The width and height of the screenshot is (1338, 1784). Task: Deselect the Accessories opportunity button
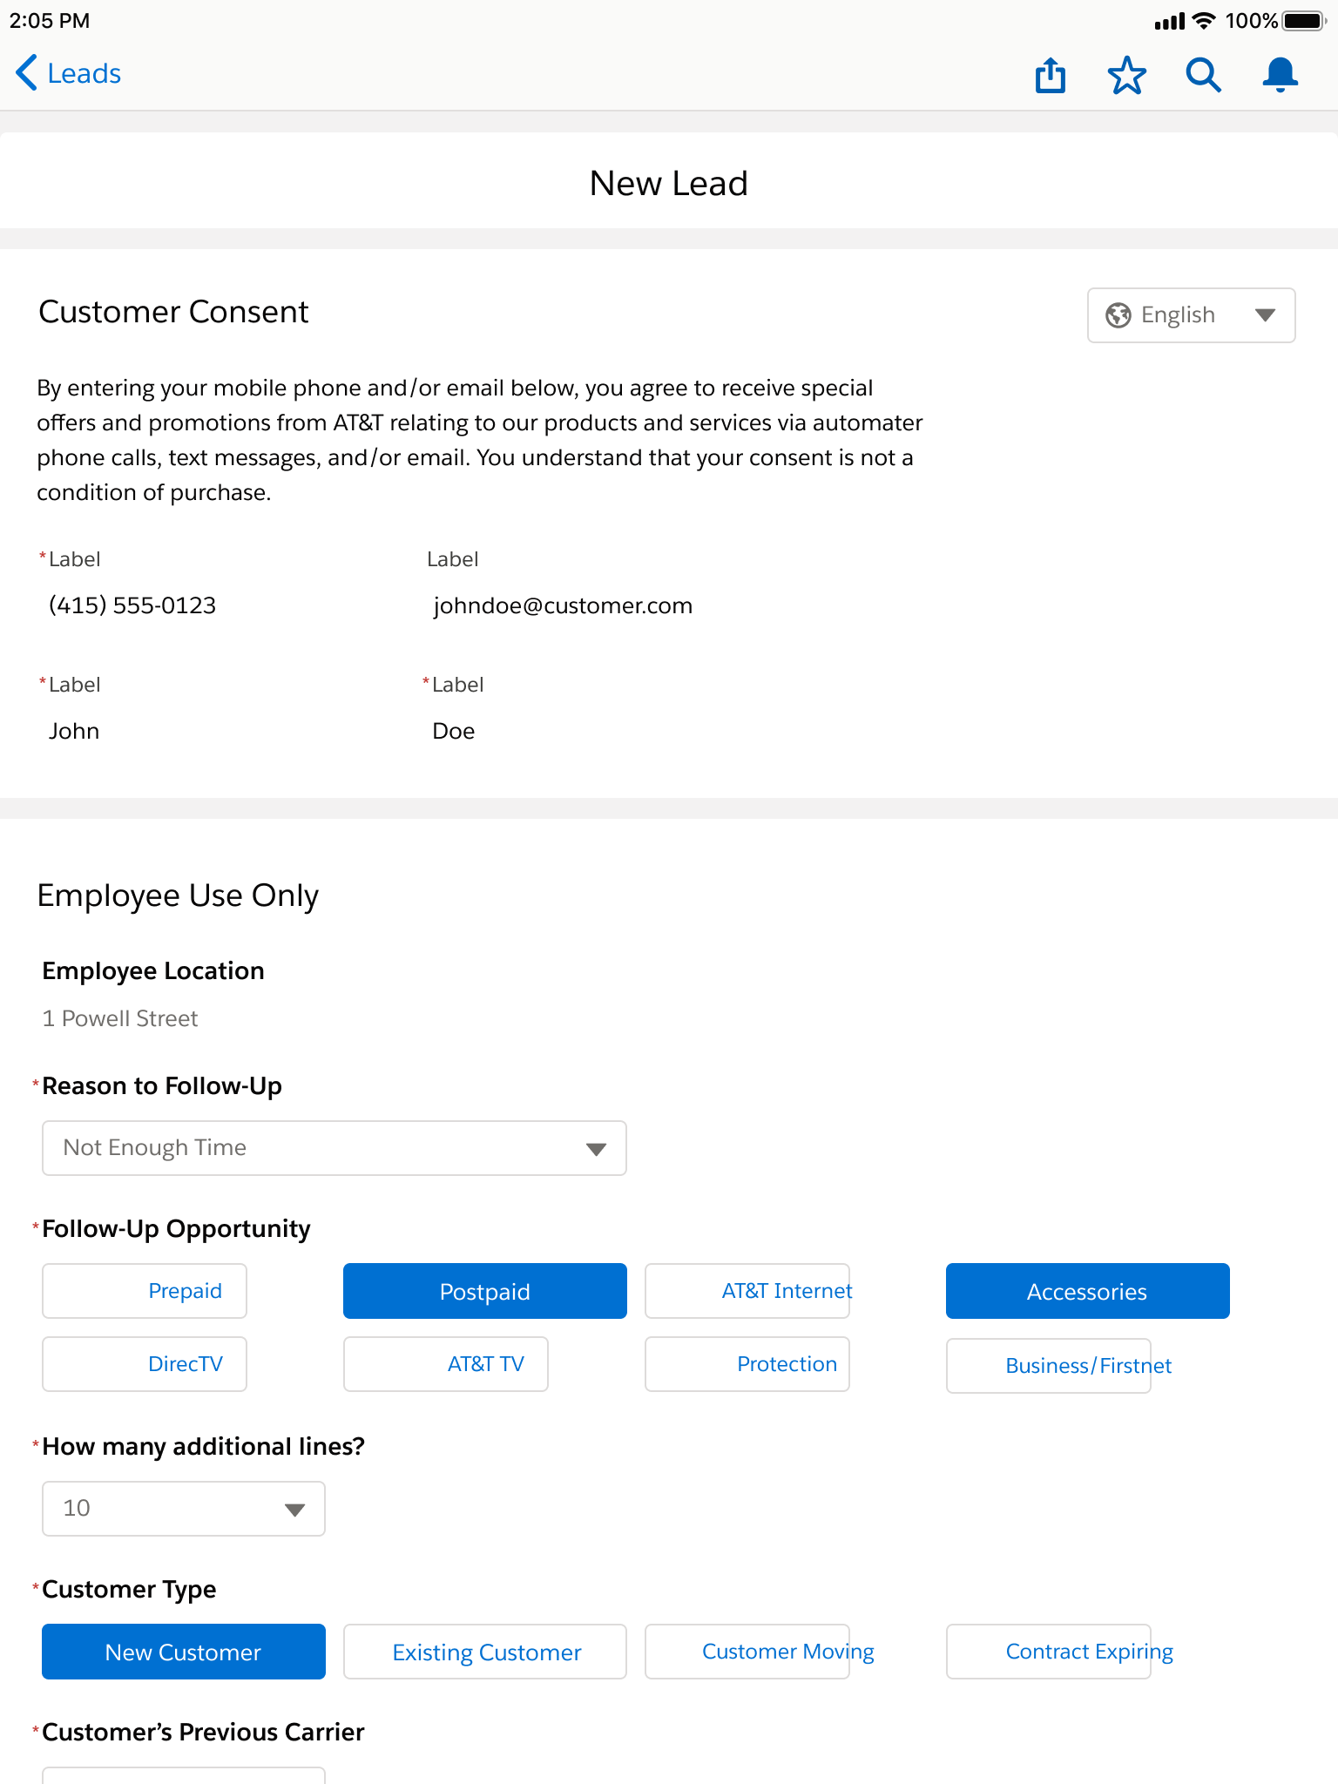coord(1088,1291)
